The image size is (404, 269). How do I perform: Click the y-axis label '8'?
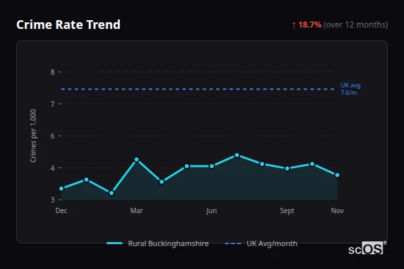tap(53, 72)
